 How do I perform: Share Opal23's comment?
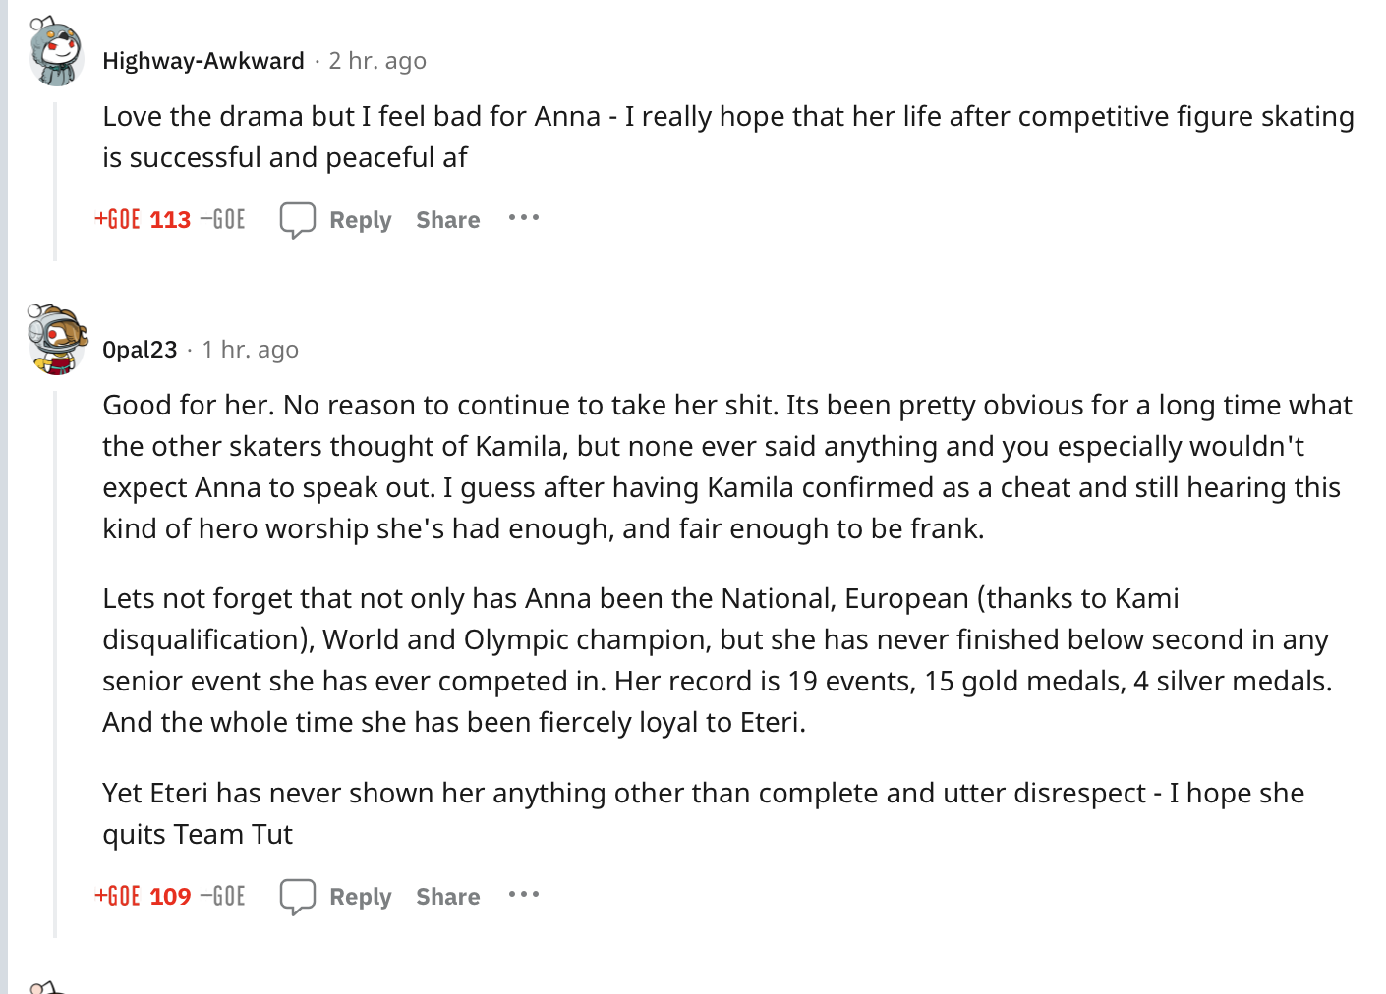pos(447,897)
